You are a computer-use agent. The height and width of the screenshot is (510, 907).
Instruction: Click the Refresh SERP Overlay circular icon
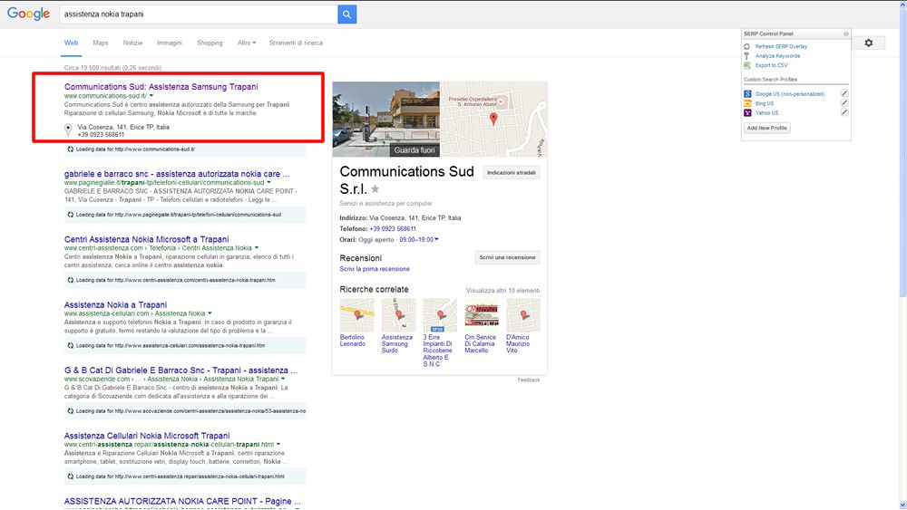(746, 46)
